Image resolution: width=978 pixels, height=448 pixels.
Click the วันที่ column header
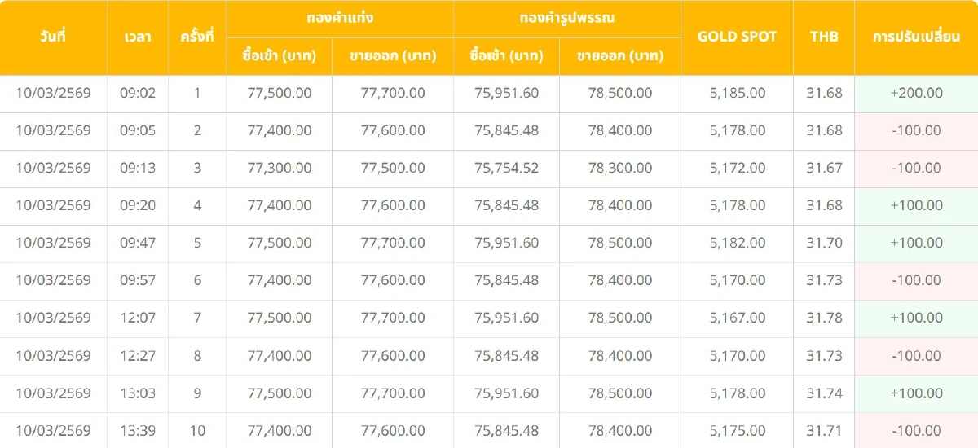[x=53, y=37]
